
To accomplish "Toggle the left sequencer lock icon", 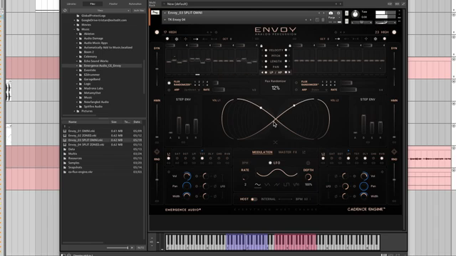I will (x=261, y=46).
